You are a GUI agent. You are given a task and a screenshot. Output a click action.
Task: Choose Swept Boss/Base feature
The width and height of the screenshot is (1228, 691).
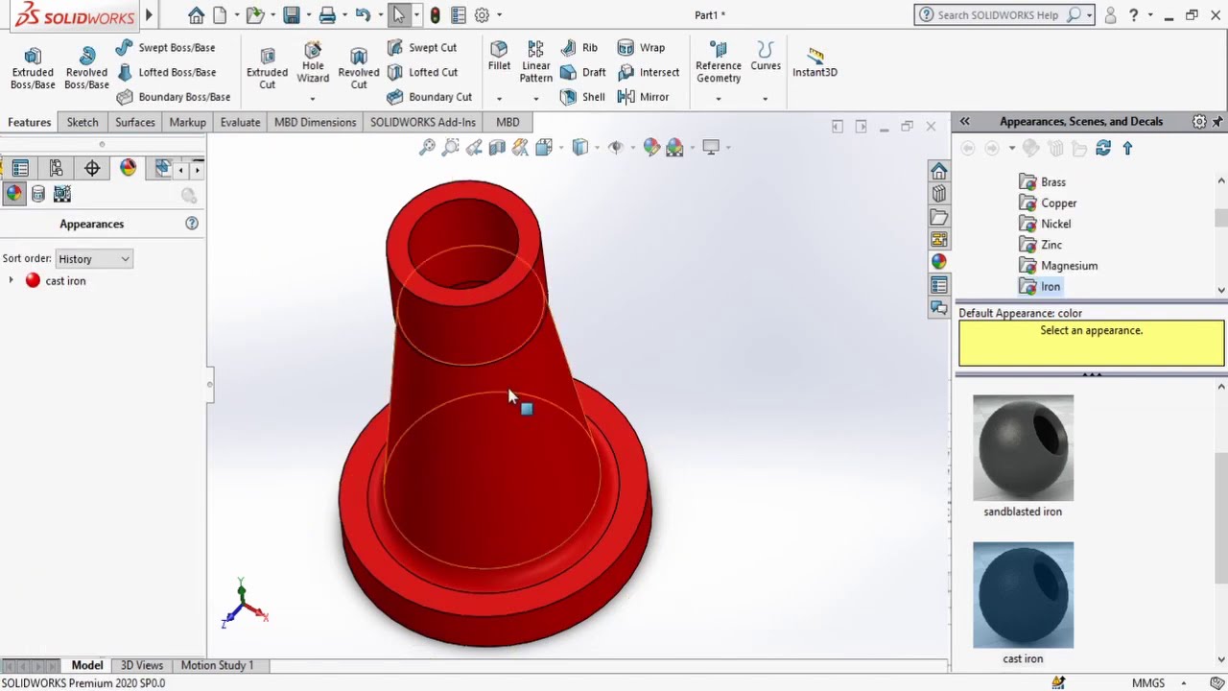point(165,47)
